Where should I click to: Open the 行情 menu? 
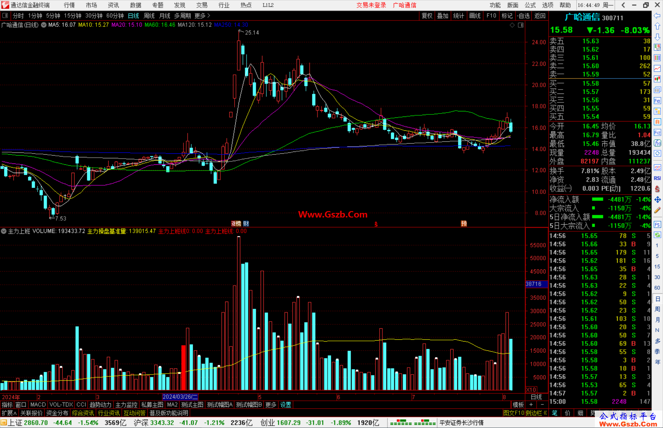pyautogui.click(x=69, y=5)
